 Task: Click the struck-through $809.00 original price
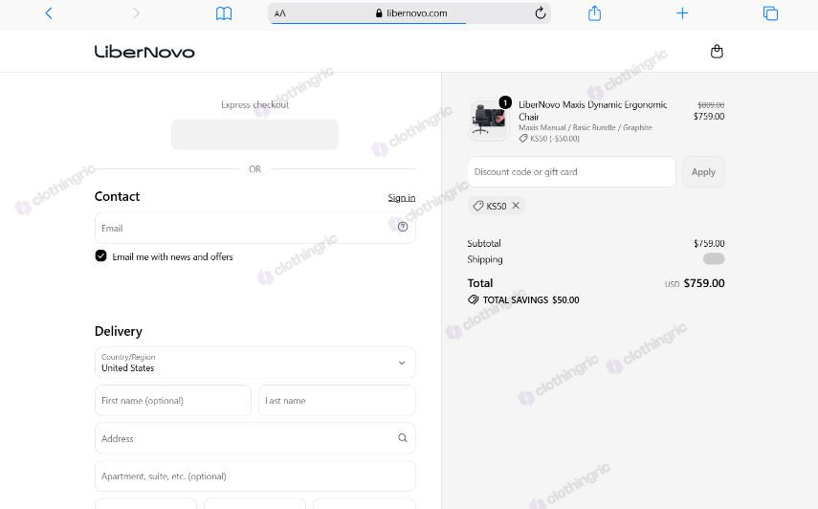711,105
